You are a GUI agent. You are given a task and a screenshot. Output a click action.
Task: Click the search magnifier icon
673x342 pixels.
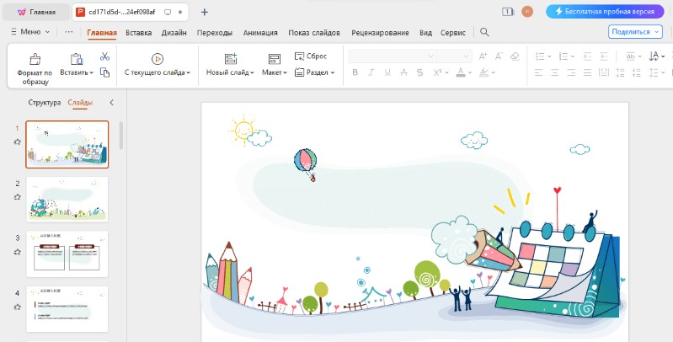pos(484,32)
